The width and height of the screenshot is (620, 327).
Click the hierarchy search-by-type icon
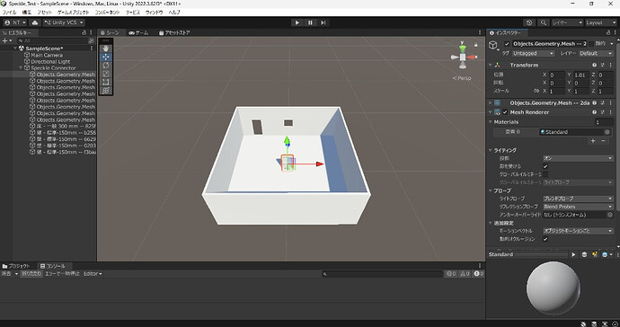click(92, 40)
